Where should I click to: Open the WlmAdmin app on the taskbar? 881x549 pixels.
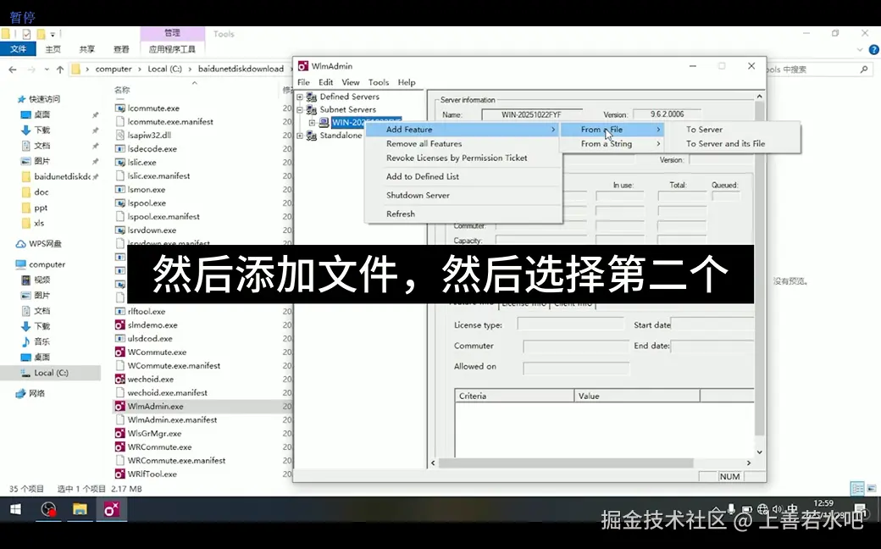pos(111,510)
